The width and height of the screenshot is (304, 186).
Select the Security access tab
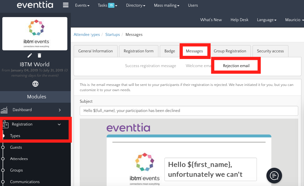270,51
